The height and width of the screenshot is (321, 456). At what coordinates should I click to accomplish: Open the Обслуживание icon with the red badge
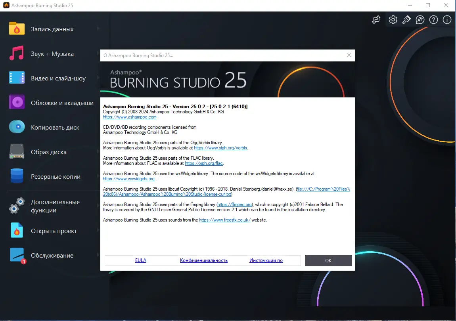17,256
